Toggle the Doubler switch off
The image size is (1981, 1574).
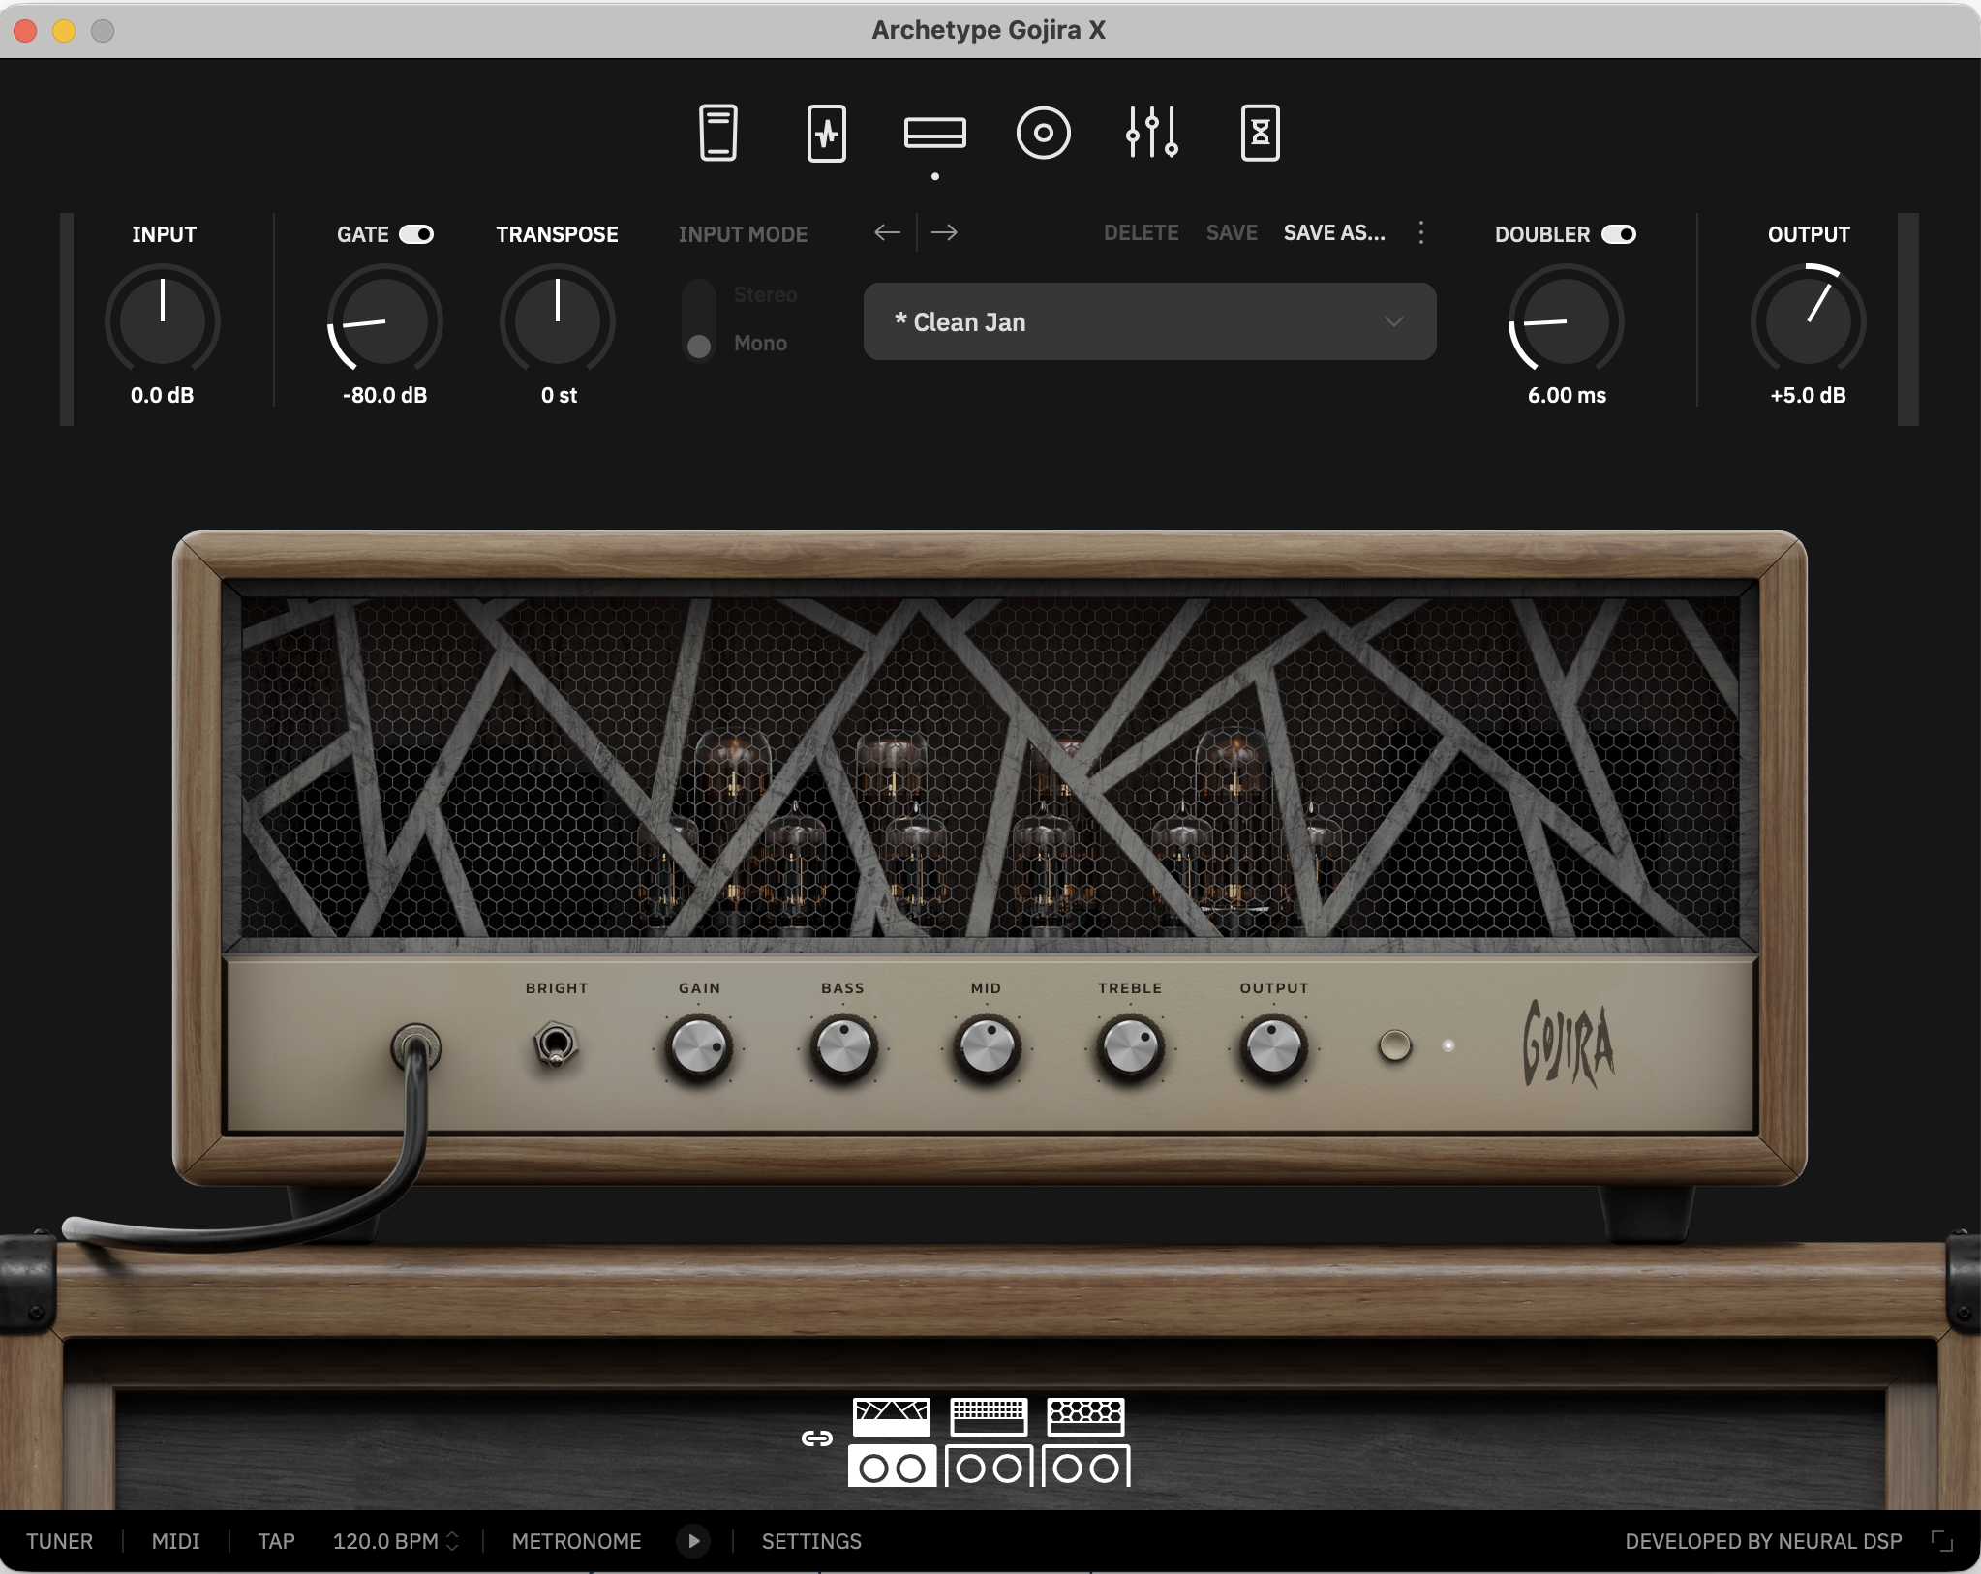pos(1619,234)
